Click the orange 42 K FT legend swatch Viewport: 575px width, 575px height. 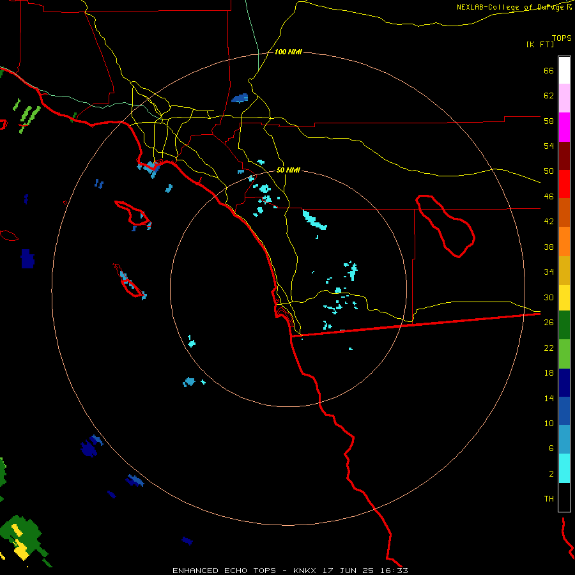[x=564, y=241]
